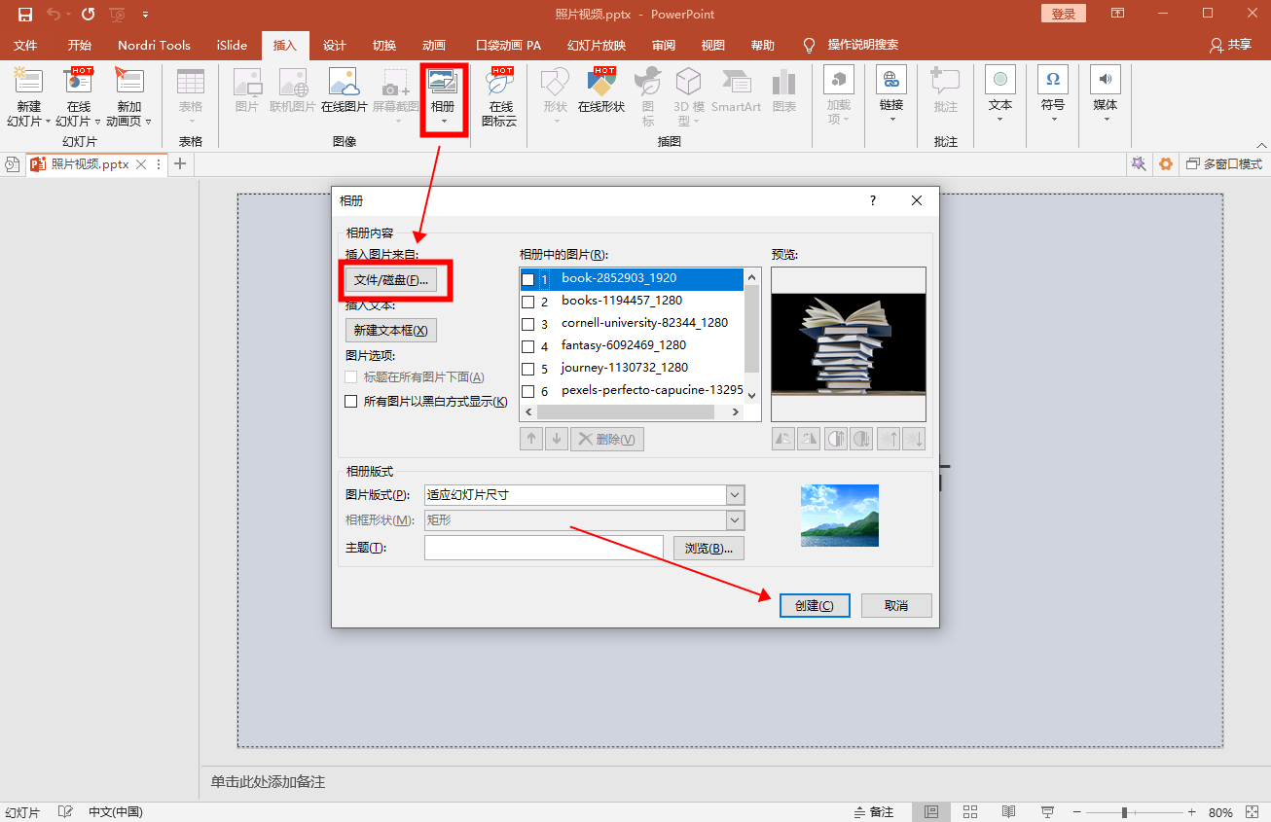The width and height of the screenshot is (1271, 822).
Task: Click increase contrast icon under preview
Action: 836,439
